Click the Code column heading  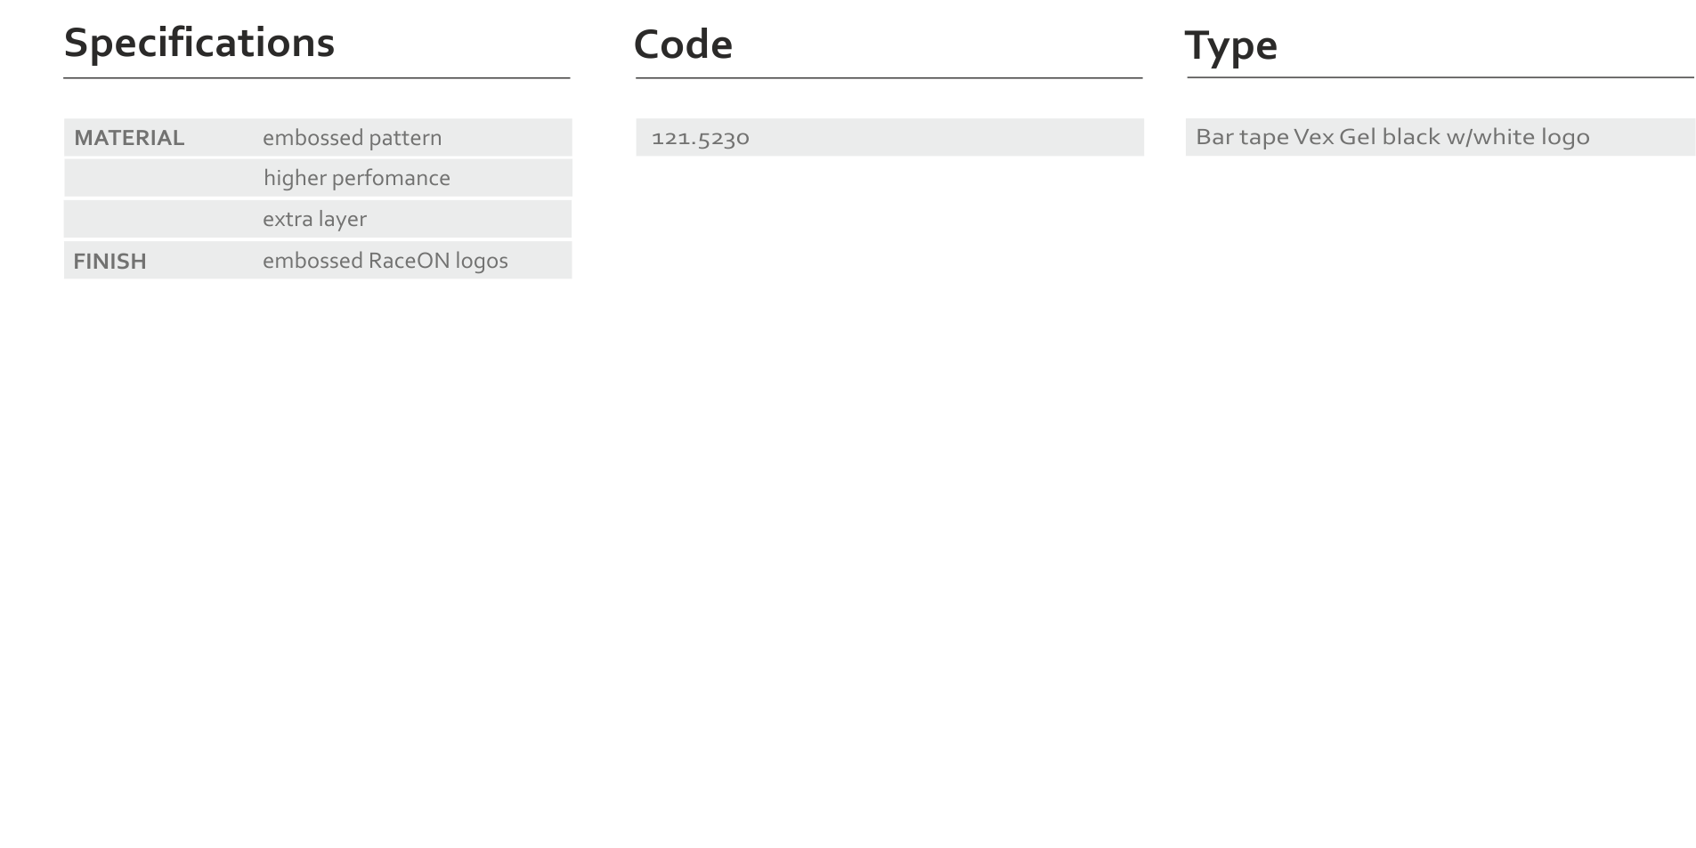pyautogui.click(x=683, y=44)
